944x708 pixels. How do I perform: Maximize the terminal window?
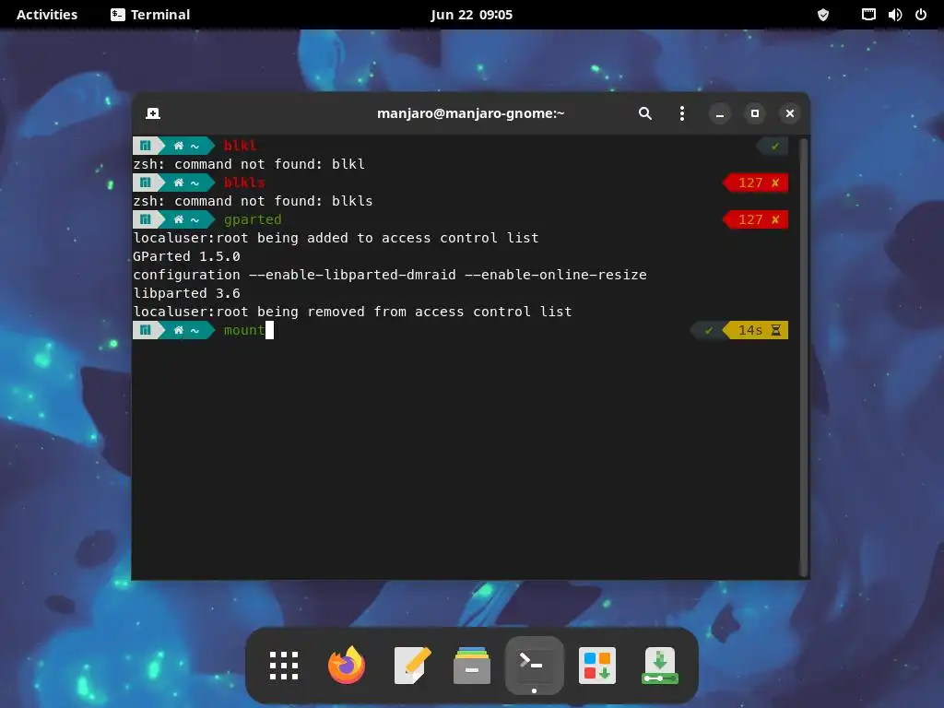point(754,113)
